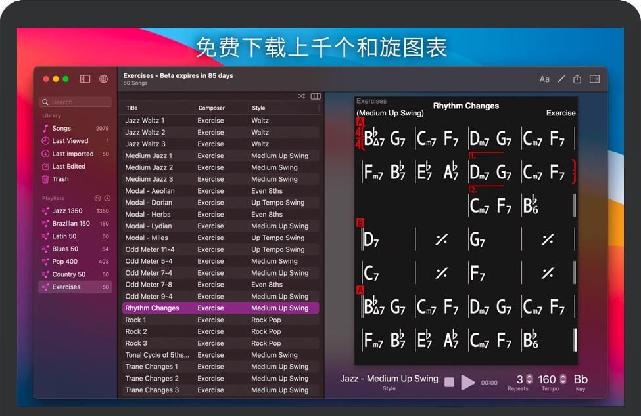
Task: Click the B section marker in chart
Action: coord(360,222)
